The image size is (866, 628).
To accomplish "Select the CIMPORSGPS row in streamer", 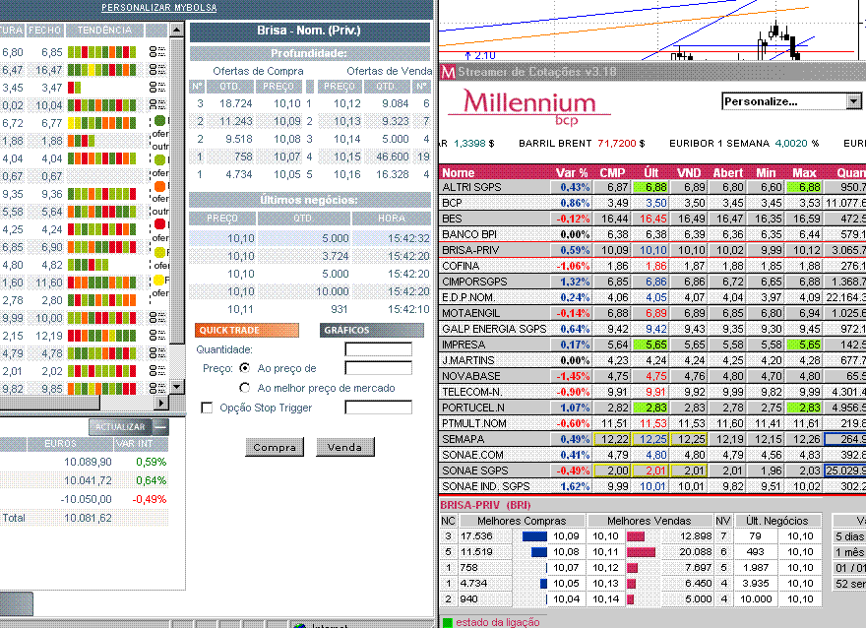I will [652, 282].
